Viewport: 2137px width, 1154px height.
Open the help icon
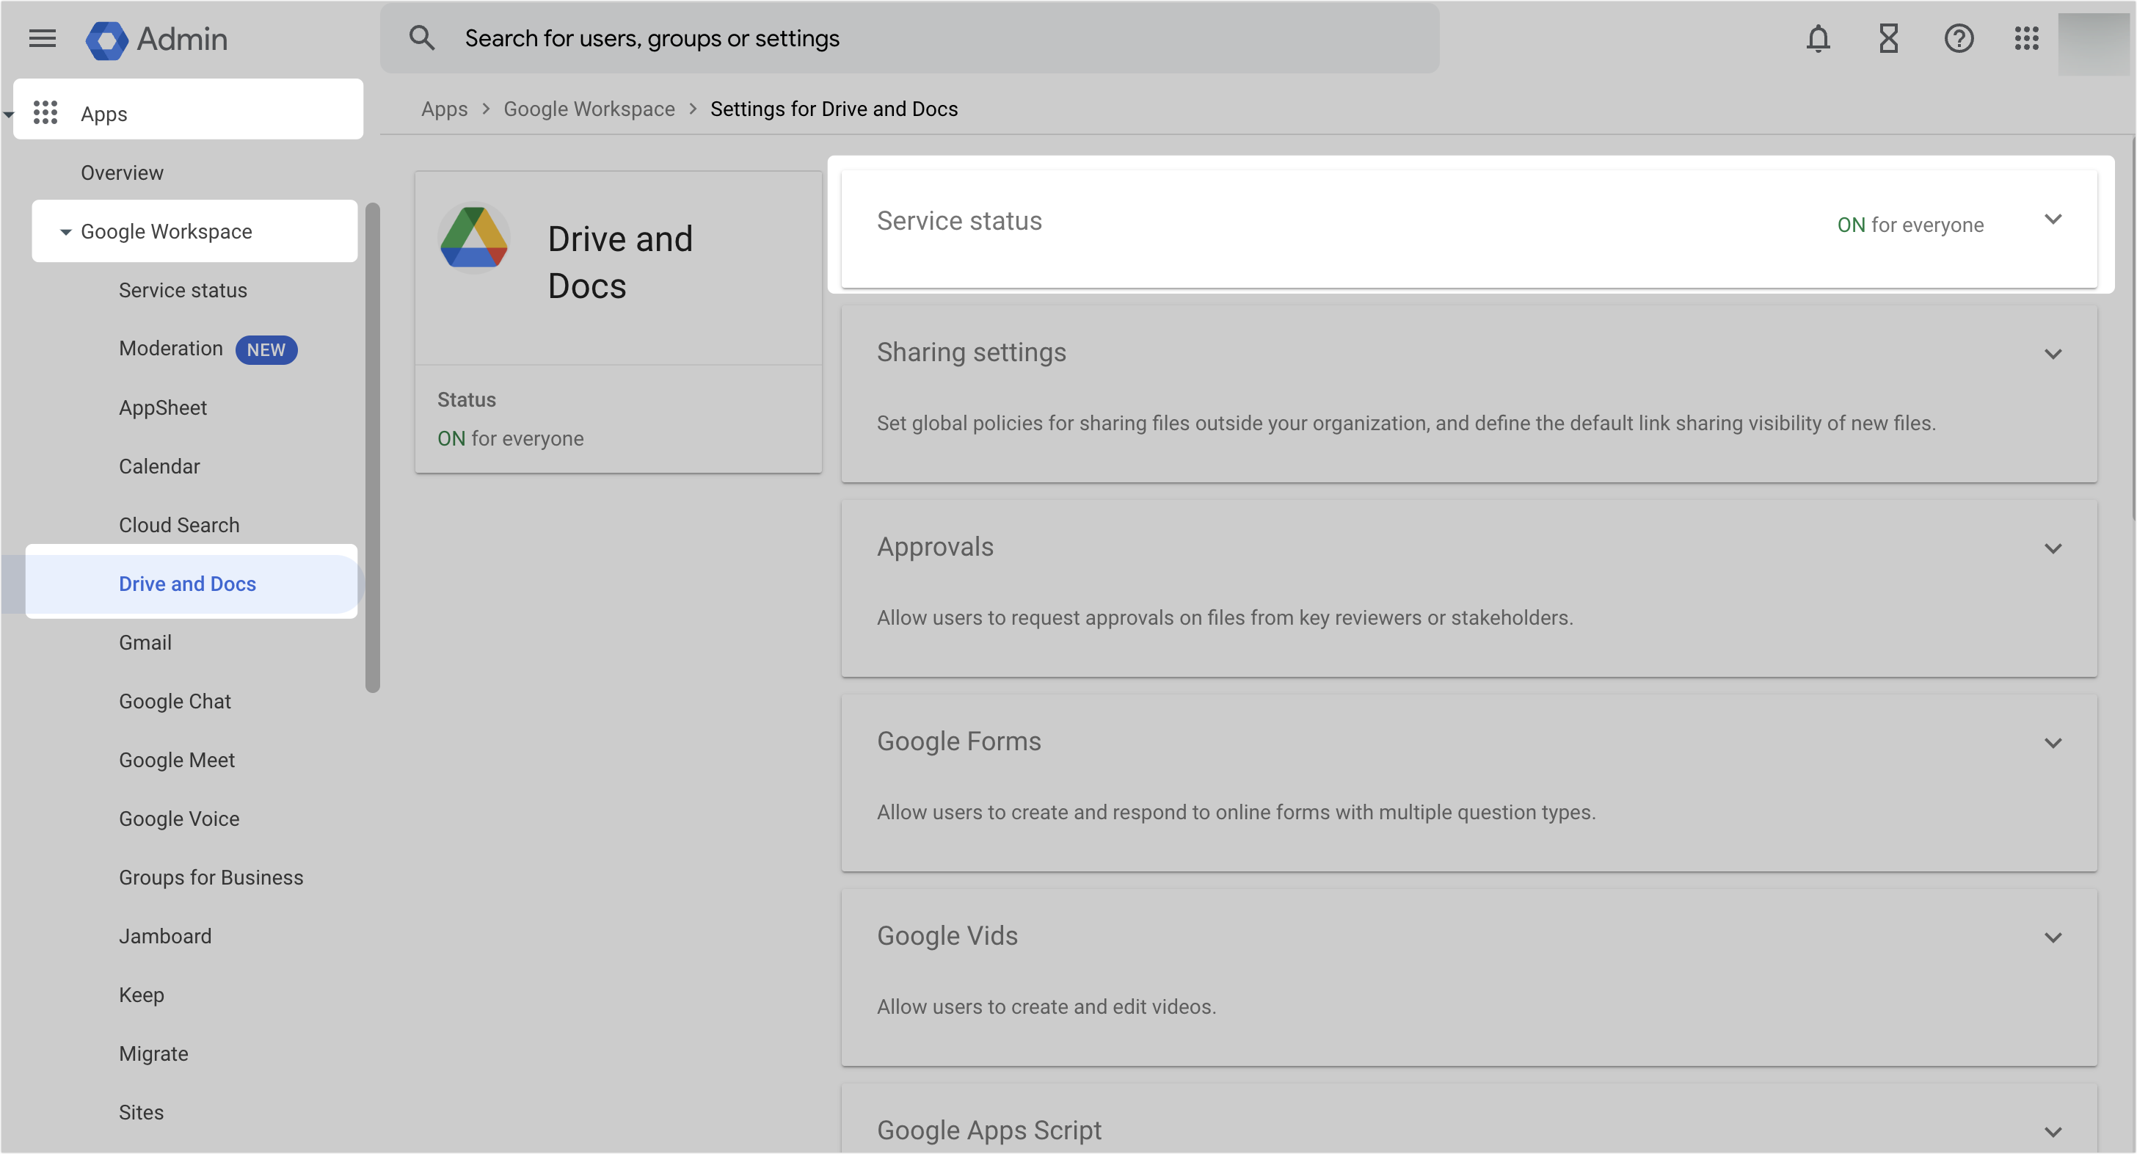click(1958, 38)
